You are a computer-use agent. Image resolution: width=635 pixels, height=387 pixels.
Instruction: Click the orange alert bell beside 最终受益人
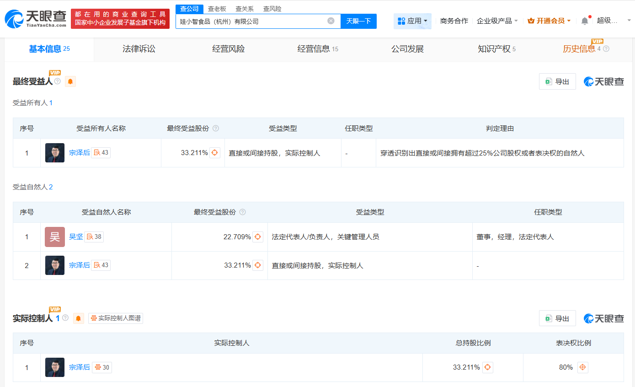[71, 81]
